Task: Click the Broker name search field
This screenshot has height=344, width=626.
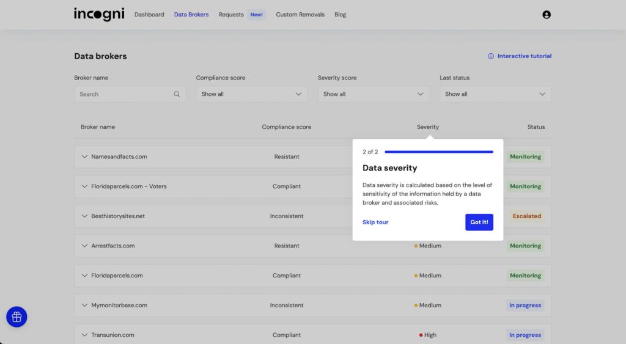Action: tap(125, 94)
